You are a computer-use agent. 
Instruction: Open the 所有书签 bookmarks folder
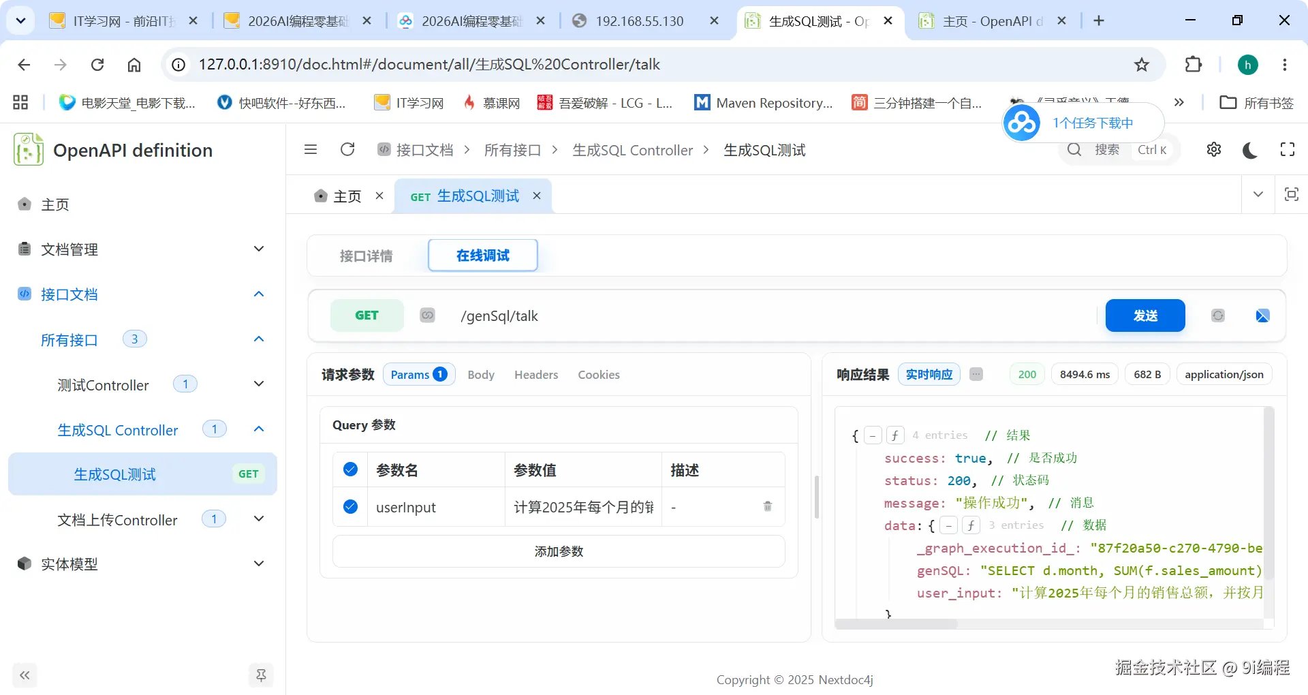(x=1257, y=103)
